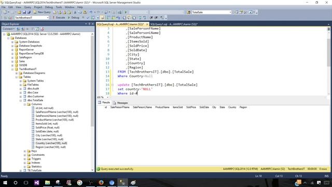Image resolution: width=332 pixels, height=187 pixels.
Task: Click Comment out selected lines icon
Action: tap(140, 18)
